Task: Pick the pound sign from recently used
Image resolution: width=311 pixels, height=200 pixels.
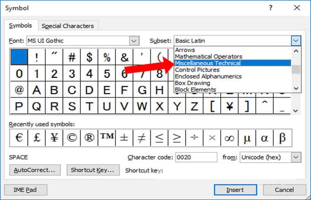Action: point(37,138)
